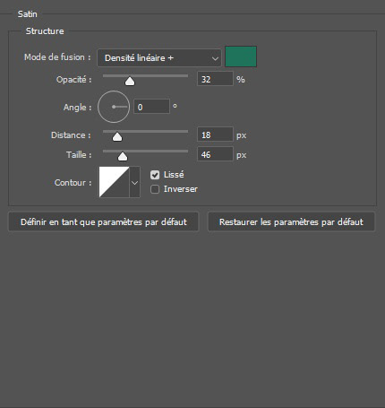Click the Angle dial control
This screenshot has width=385, height=408.
[x=114, y=107]
